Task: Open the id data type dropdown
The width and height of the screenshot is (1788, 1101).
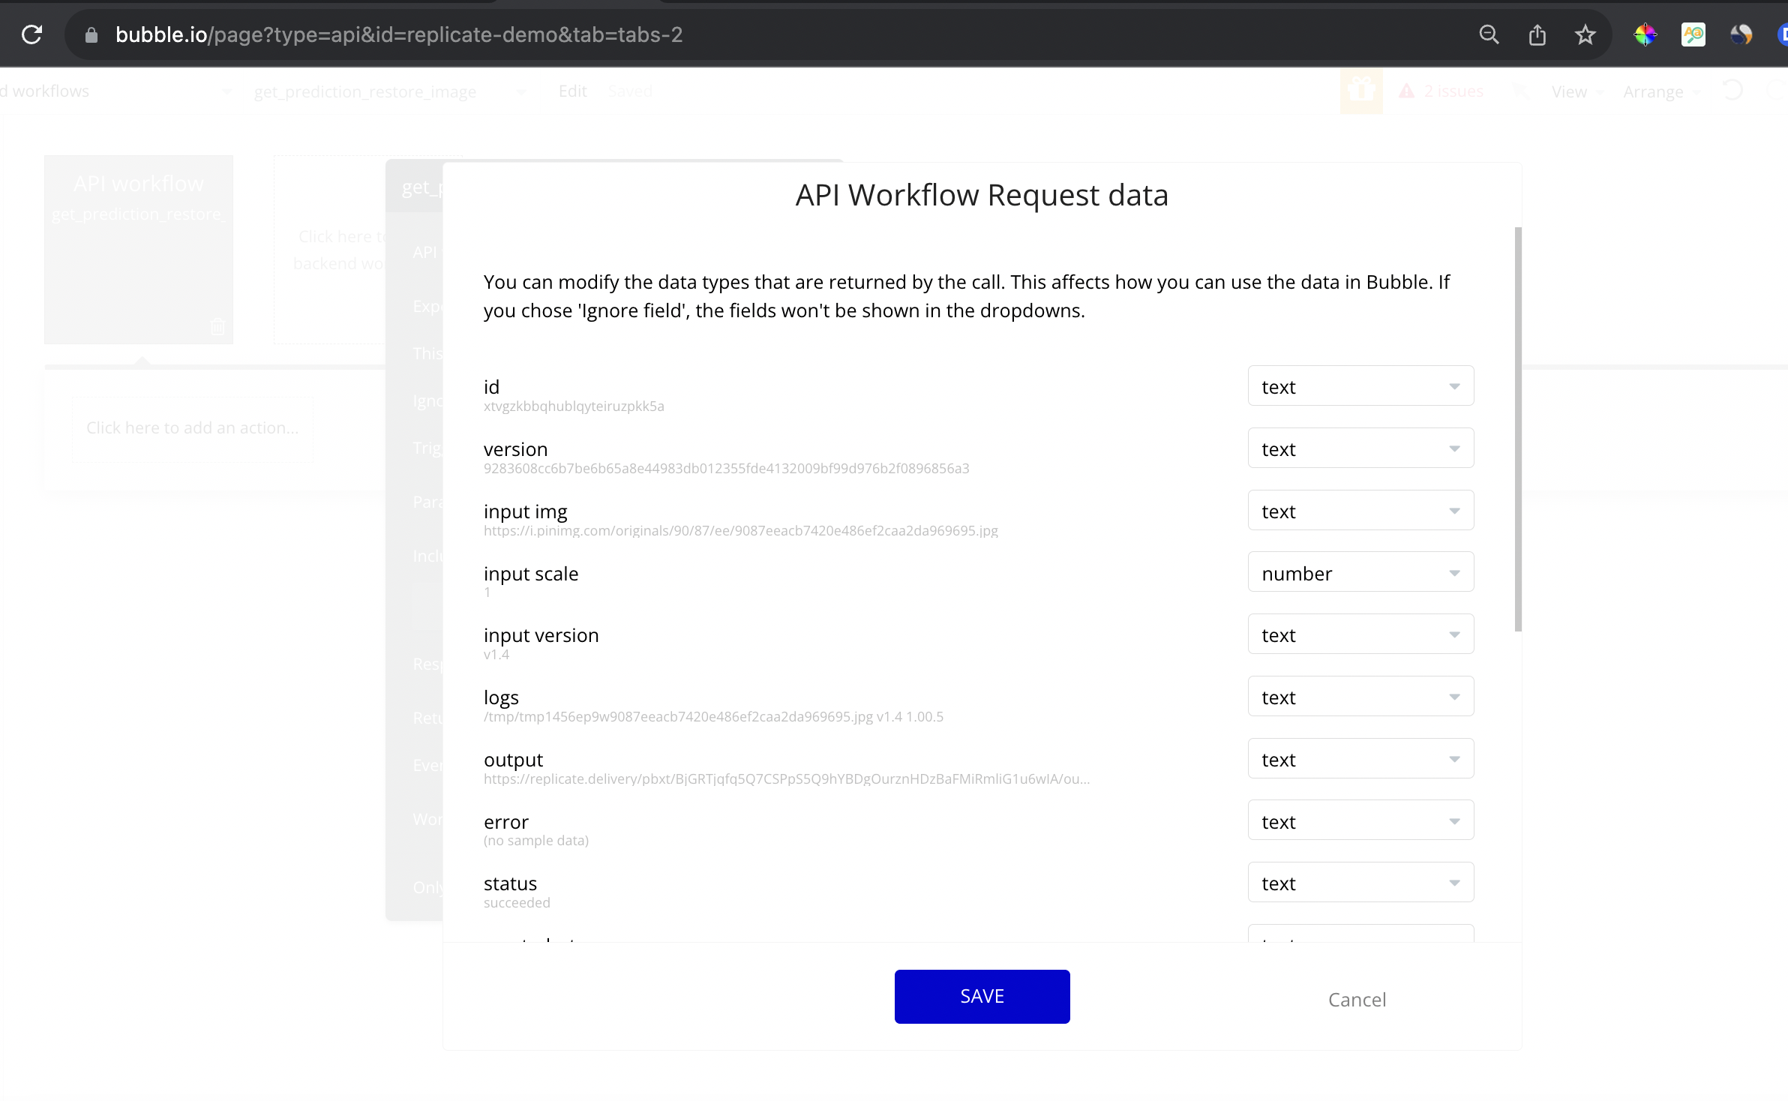Action: pos(1360,386)
